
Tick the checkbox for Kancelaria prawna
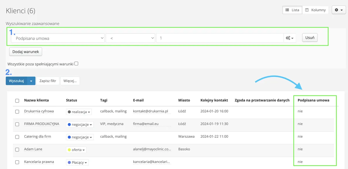[x=17, y=162]
